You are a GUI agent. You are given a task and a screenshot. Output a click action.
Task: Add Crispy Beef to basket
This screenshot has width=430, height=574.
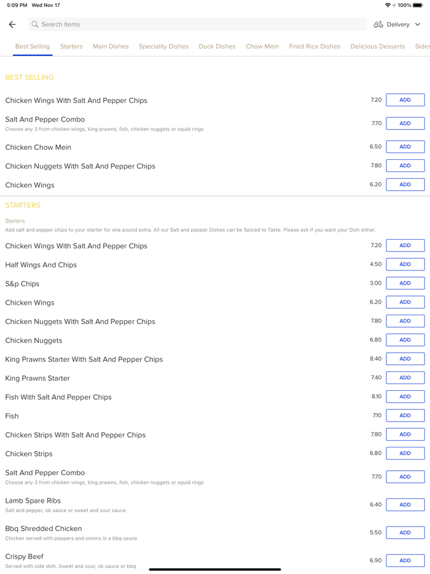(405, 560)
